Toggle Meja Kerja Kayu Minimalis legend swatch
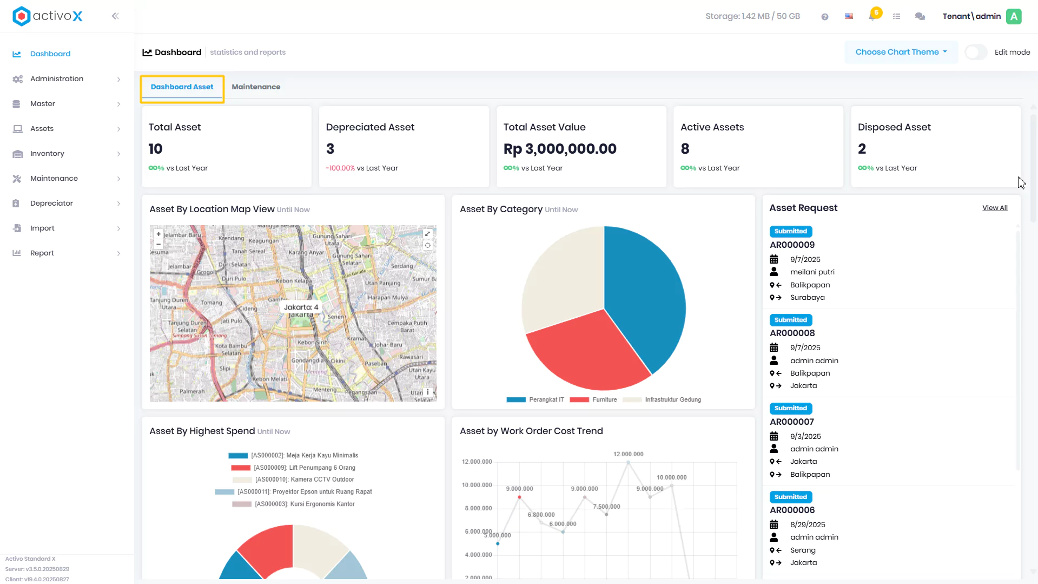Screen dimensions: 1038x584 238,456
